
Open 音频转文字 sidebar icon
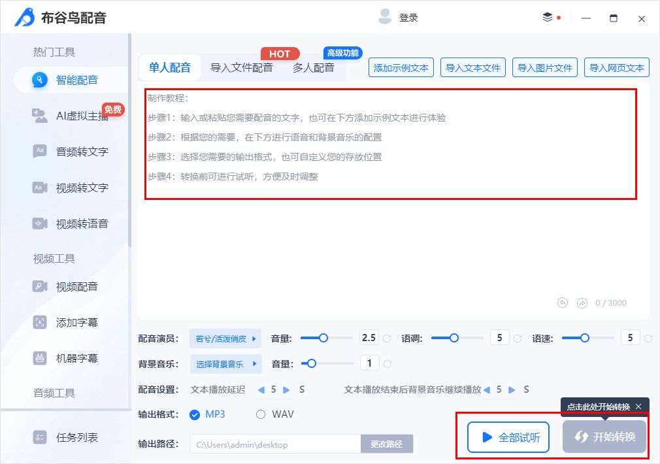(x=40, y=151)
